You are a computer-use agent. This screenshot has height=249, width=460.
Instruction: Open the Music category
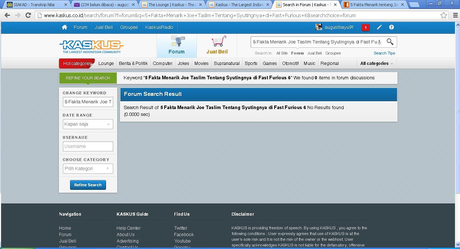309,64
